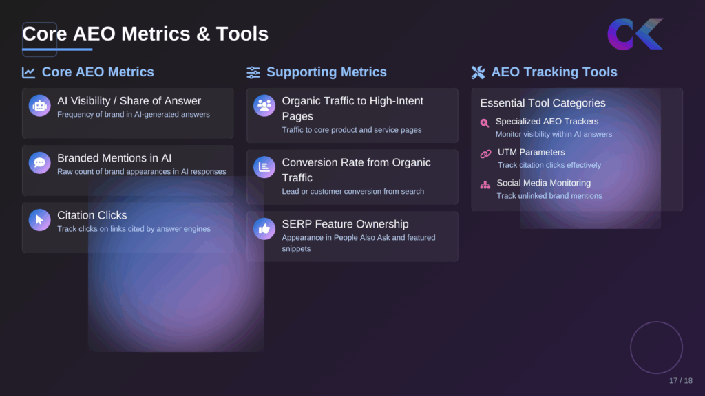Click the cursor icon next to Citation Clicks
This screenshot has height=396, width=705.
39,219
